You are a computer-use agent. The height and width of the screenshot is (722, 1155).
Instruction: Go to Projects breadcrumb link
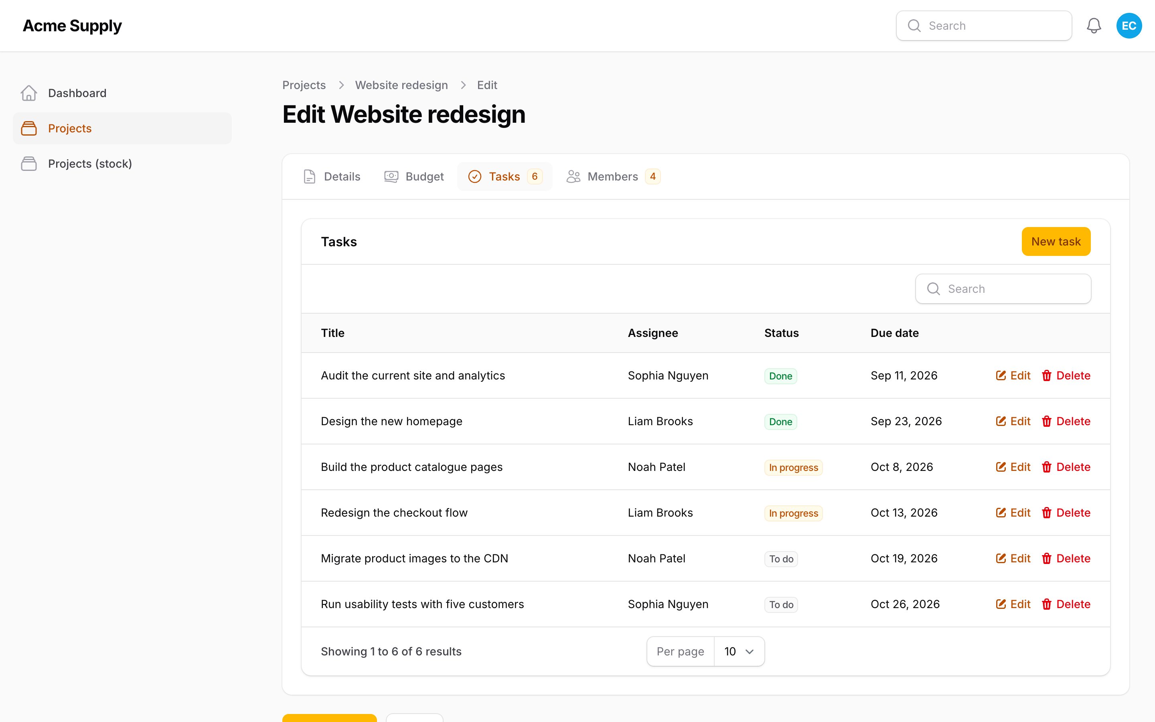[304, 85]
